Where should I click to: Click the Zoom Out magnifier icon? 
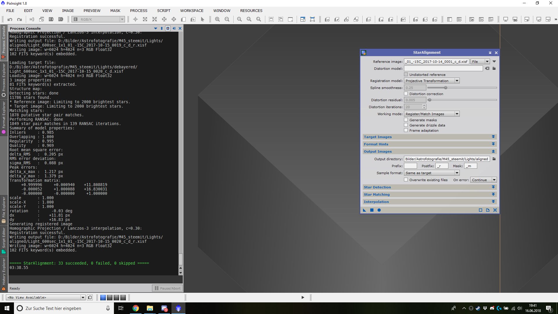click(x=227, y=19)
